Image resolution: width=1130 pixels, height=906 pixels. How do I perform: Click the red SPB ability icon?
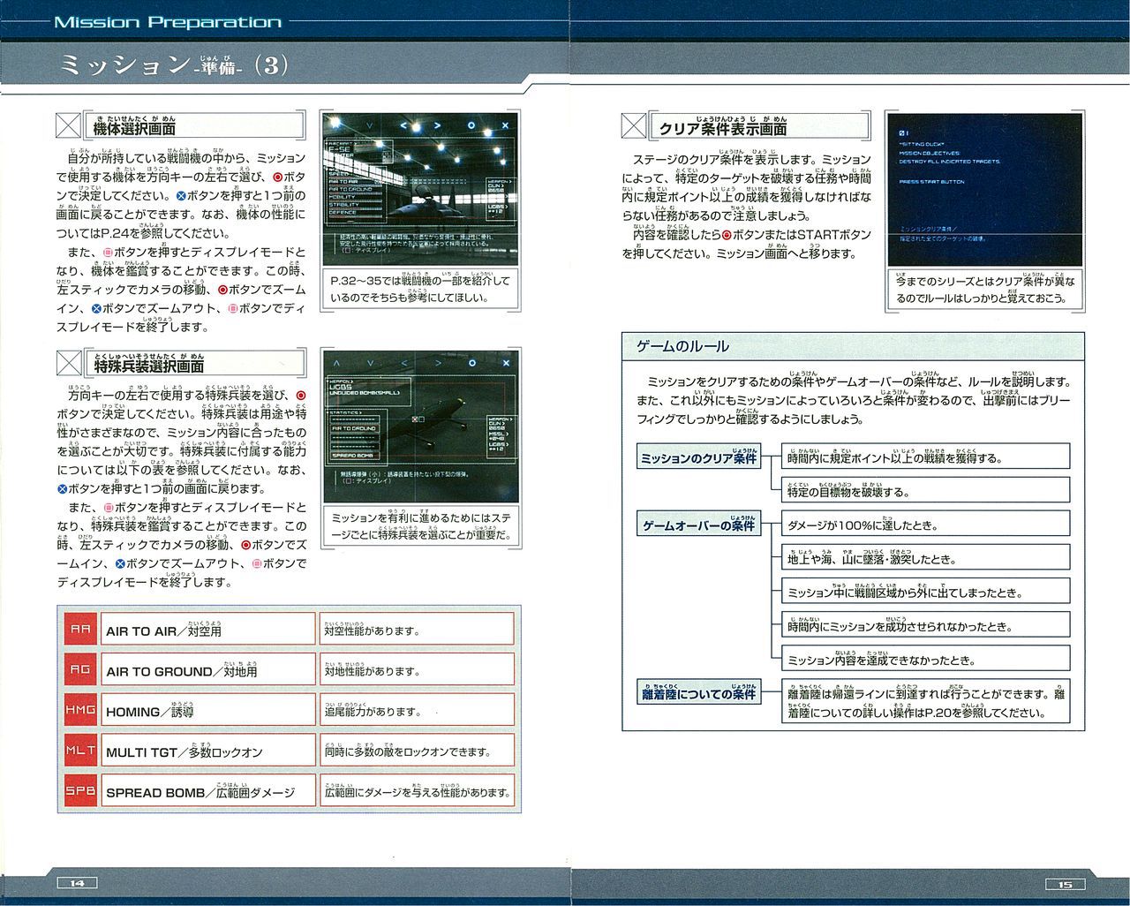[x=80, y=790]
